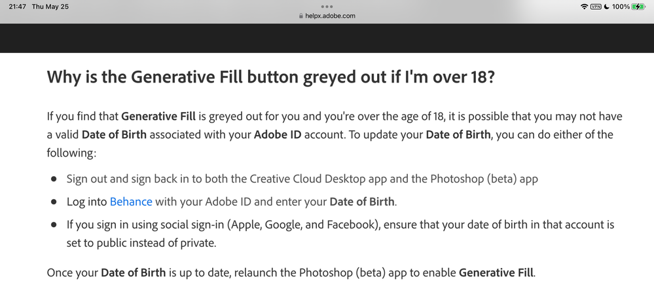654x298 pixels.
Task: Click 'set to public instead of private' line
Action: (141, 242)
